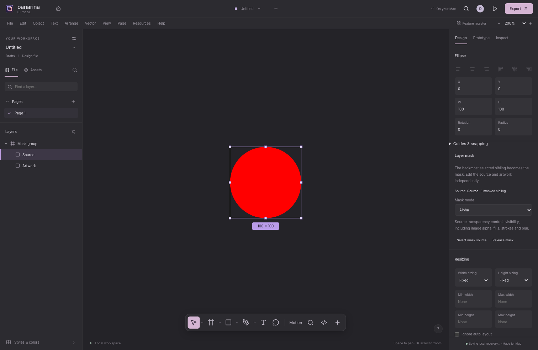538x350 pixels.
Task: Collapse the Mask group layer
Action: pyautogui.click(x=6, y=144)
